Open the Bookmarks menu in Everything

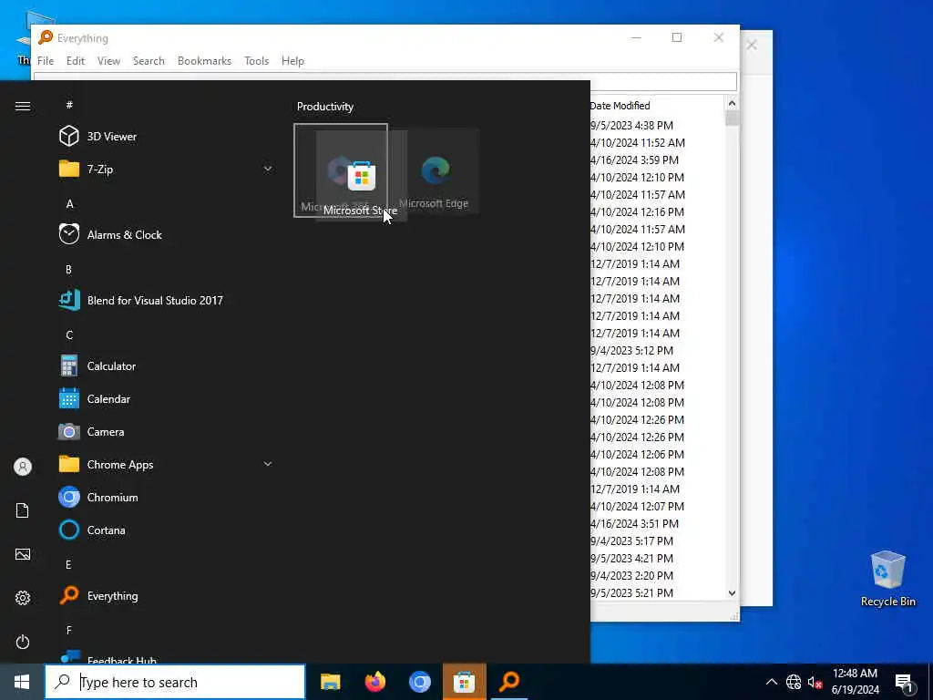click(x=204, y=61)
